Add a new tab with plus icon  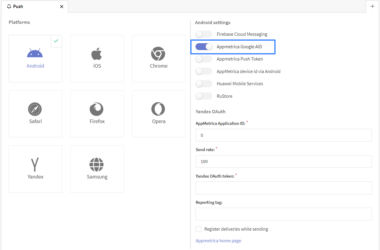click(372, 6)
